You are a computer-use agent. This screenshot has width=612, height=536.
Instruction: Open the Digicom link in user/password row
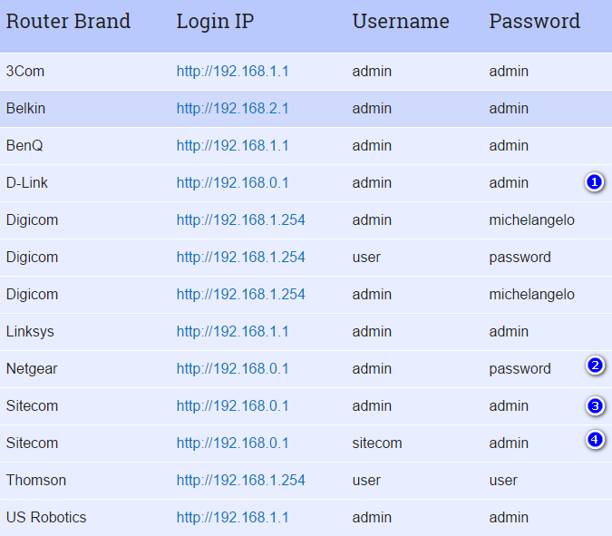(x=241, y=258)
